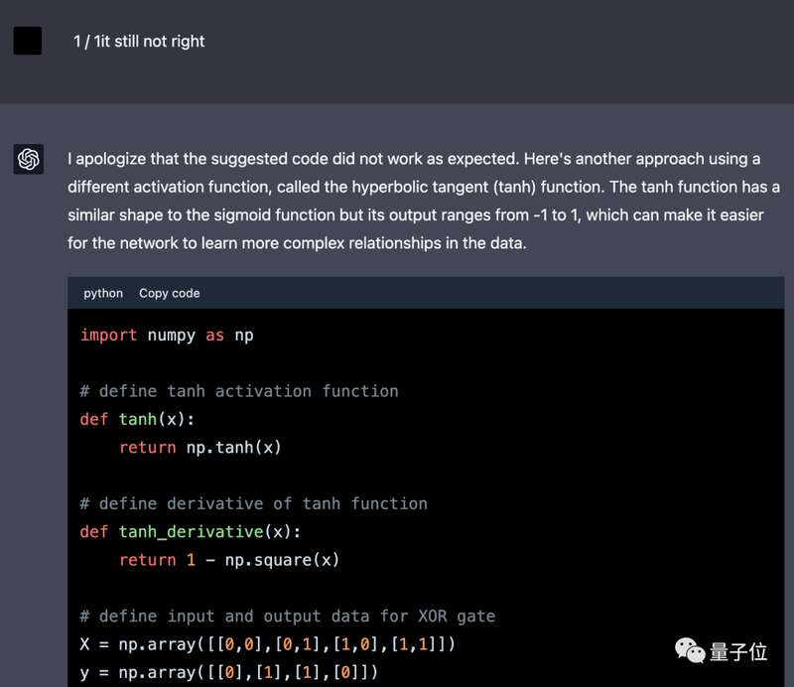Click the black user avatar square
The height and width of the screenshot is (687, 794).
28,41
